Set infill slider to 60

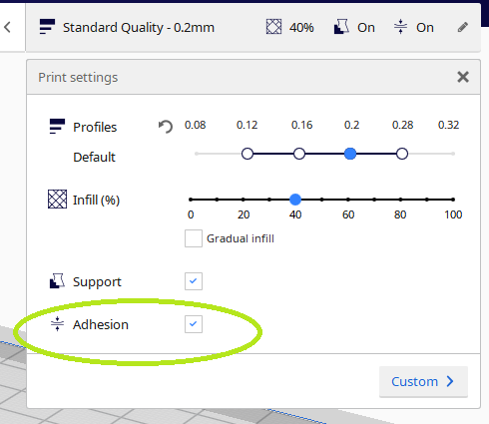tap(348, 200)
